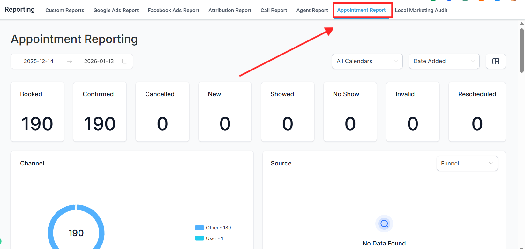The image size is (525, 249).
Task: Click the end date field 2026-01-13
Action: [99, 61]
